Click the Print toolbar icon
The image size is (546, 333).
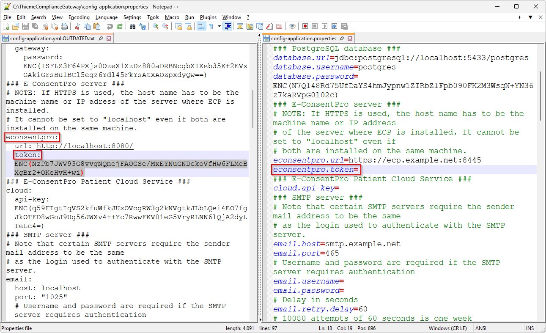[x=64, y=26]
